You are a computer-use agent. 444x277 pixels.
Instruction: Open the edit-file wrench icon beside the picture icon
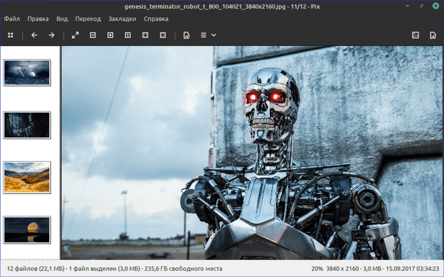pos(433,35)
